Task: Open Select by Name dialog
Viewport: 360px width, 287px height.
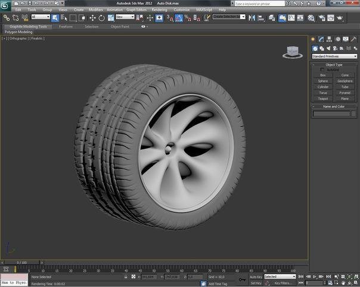Action: [x=64, y=18]
